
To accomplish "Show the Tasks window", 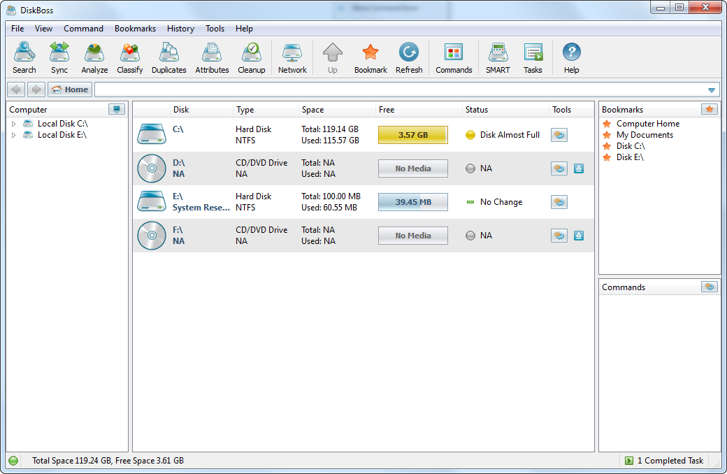I will point(533,57).
